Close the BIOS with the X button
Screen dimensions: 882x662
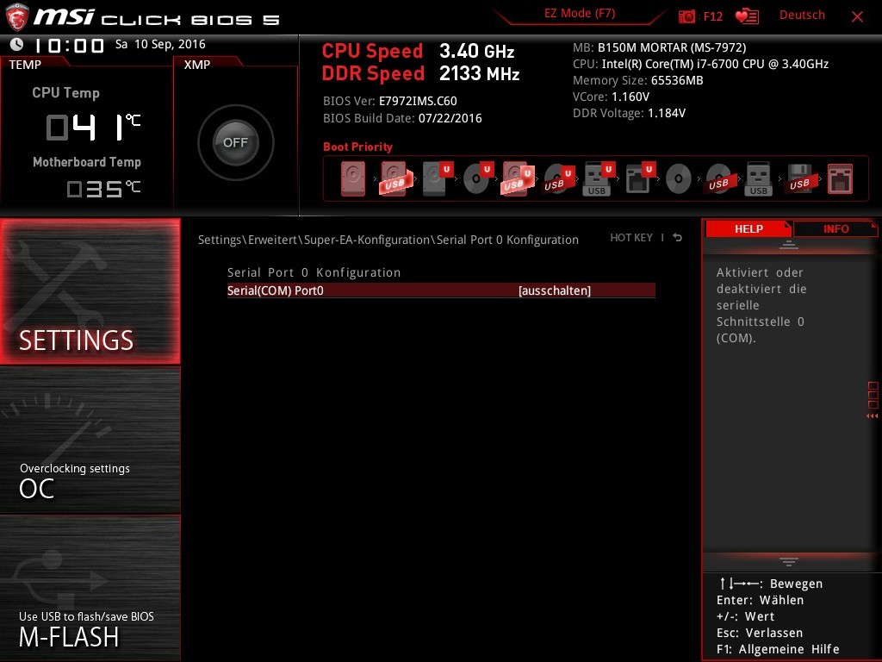(x=857, y=16)
